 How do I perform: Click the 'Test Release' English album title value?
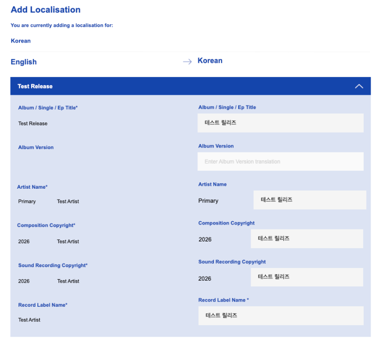pyautogui.click(x=32, y=123)
